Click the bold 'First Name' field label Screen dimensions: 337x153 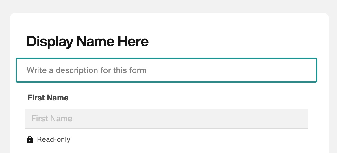48,98
